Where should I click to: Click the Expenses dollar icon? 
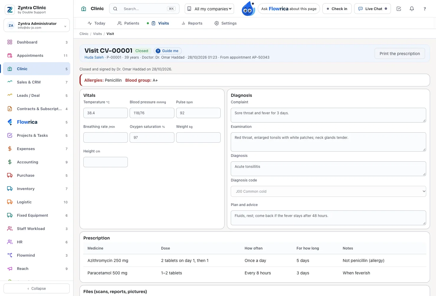pyautogui.click(x=10, y=149)
